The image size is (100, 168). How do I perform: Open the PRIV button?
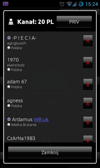pyautogui.click(x=74, y=22)
